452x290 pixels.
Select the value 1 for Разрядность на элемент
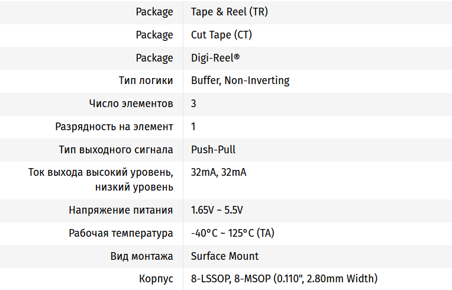click(x=193, y=127)
